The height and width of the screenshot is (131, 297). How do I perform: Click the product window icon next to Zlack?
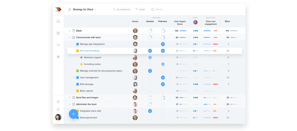coord(74,31)
